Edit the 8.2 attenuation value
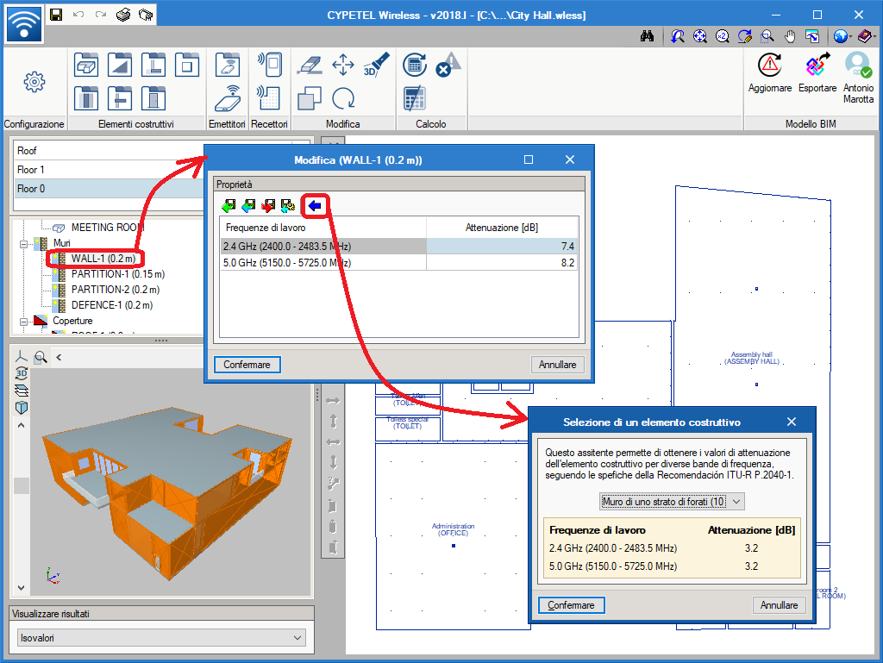883x663 pixels. pyautogui.click(x=502, y=263)
